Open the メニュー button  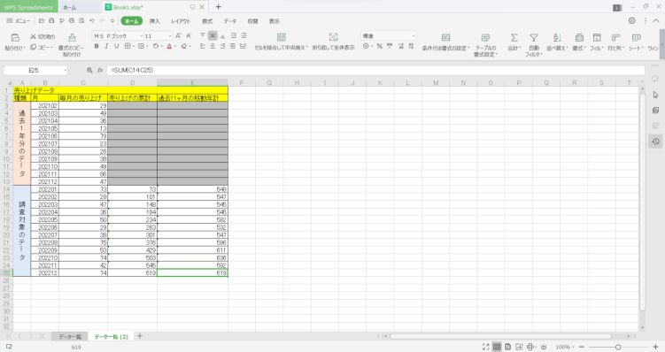coord(19,20)
